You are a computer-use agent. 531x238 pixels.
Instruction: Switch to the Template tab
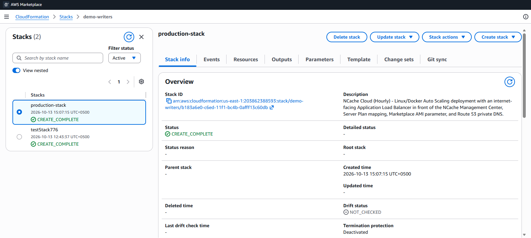359,60
